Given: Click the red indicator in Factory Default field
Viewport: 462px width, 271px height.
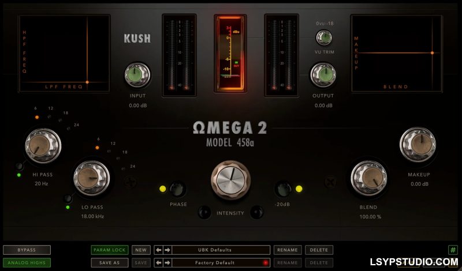Looking at the screenshot, I should click(265, 262).
